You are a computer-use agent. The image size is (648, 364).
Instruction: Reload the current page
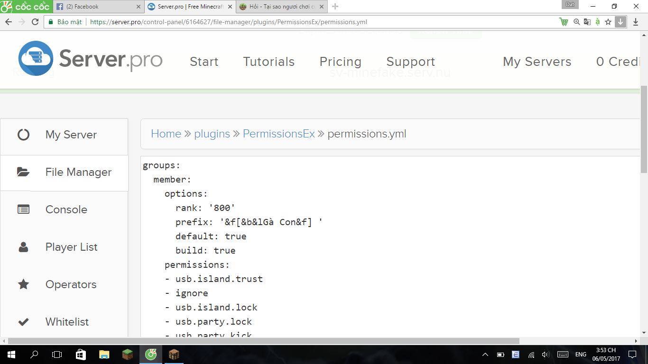click(35, 22)
